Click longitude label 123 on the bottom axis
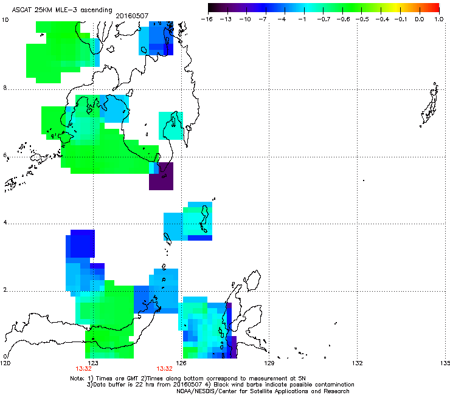The height and width of the screenshot is (395, 450). [93, 363]
